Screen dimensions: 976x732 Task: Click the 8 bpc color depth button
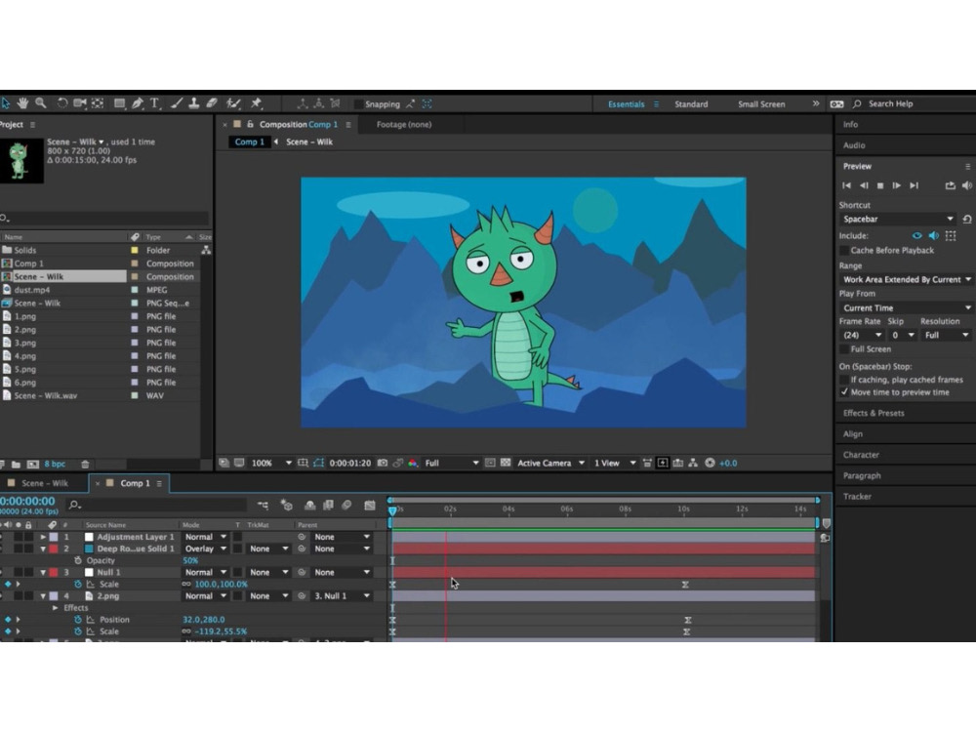[x=55, y=465]
